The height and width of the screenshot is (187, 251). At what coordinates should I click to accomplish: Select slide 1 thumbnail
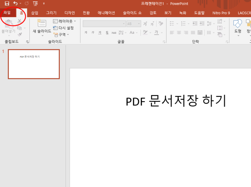[34, 64]
